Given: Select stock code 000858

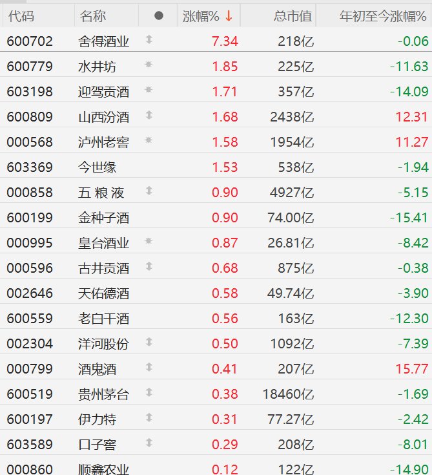Looking at the screenshot, I should coord(30,193).
